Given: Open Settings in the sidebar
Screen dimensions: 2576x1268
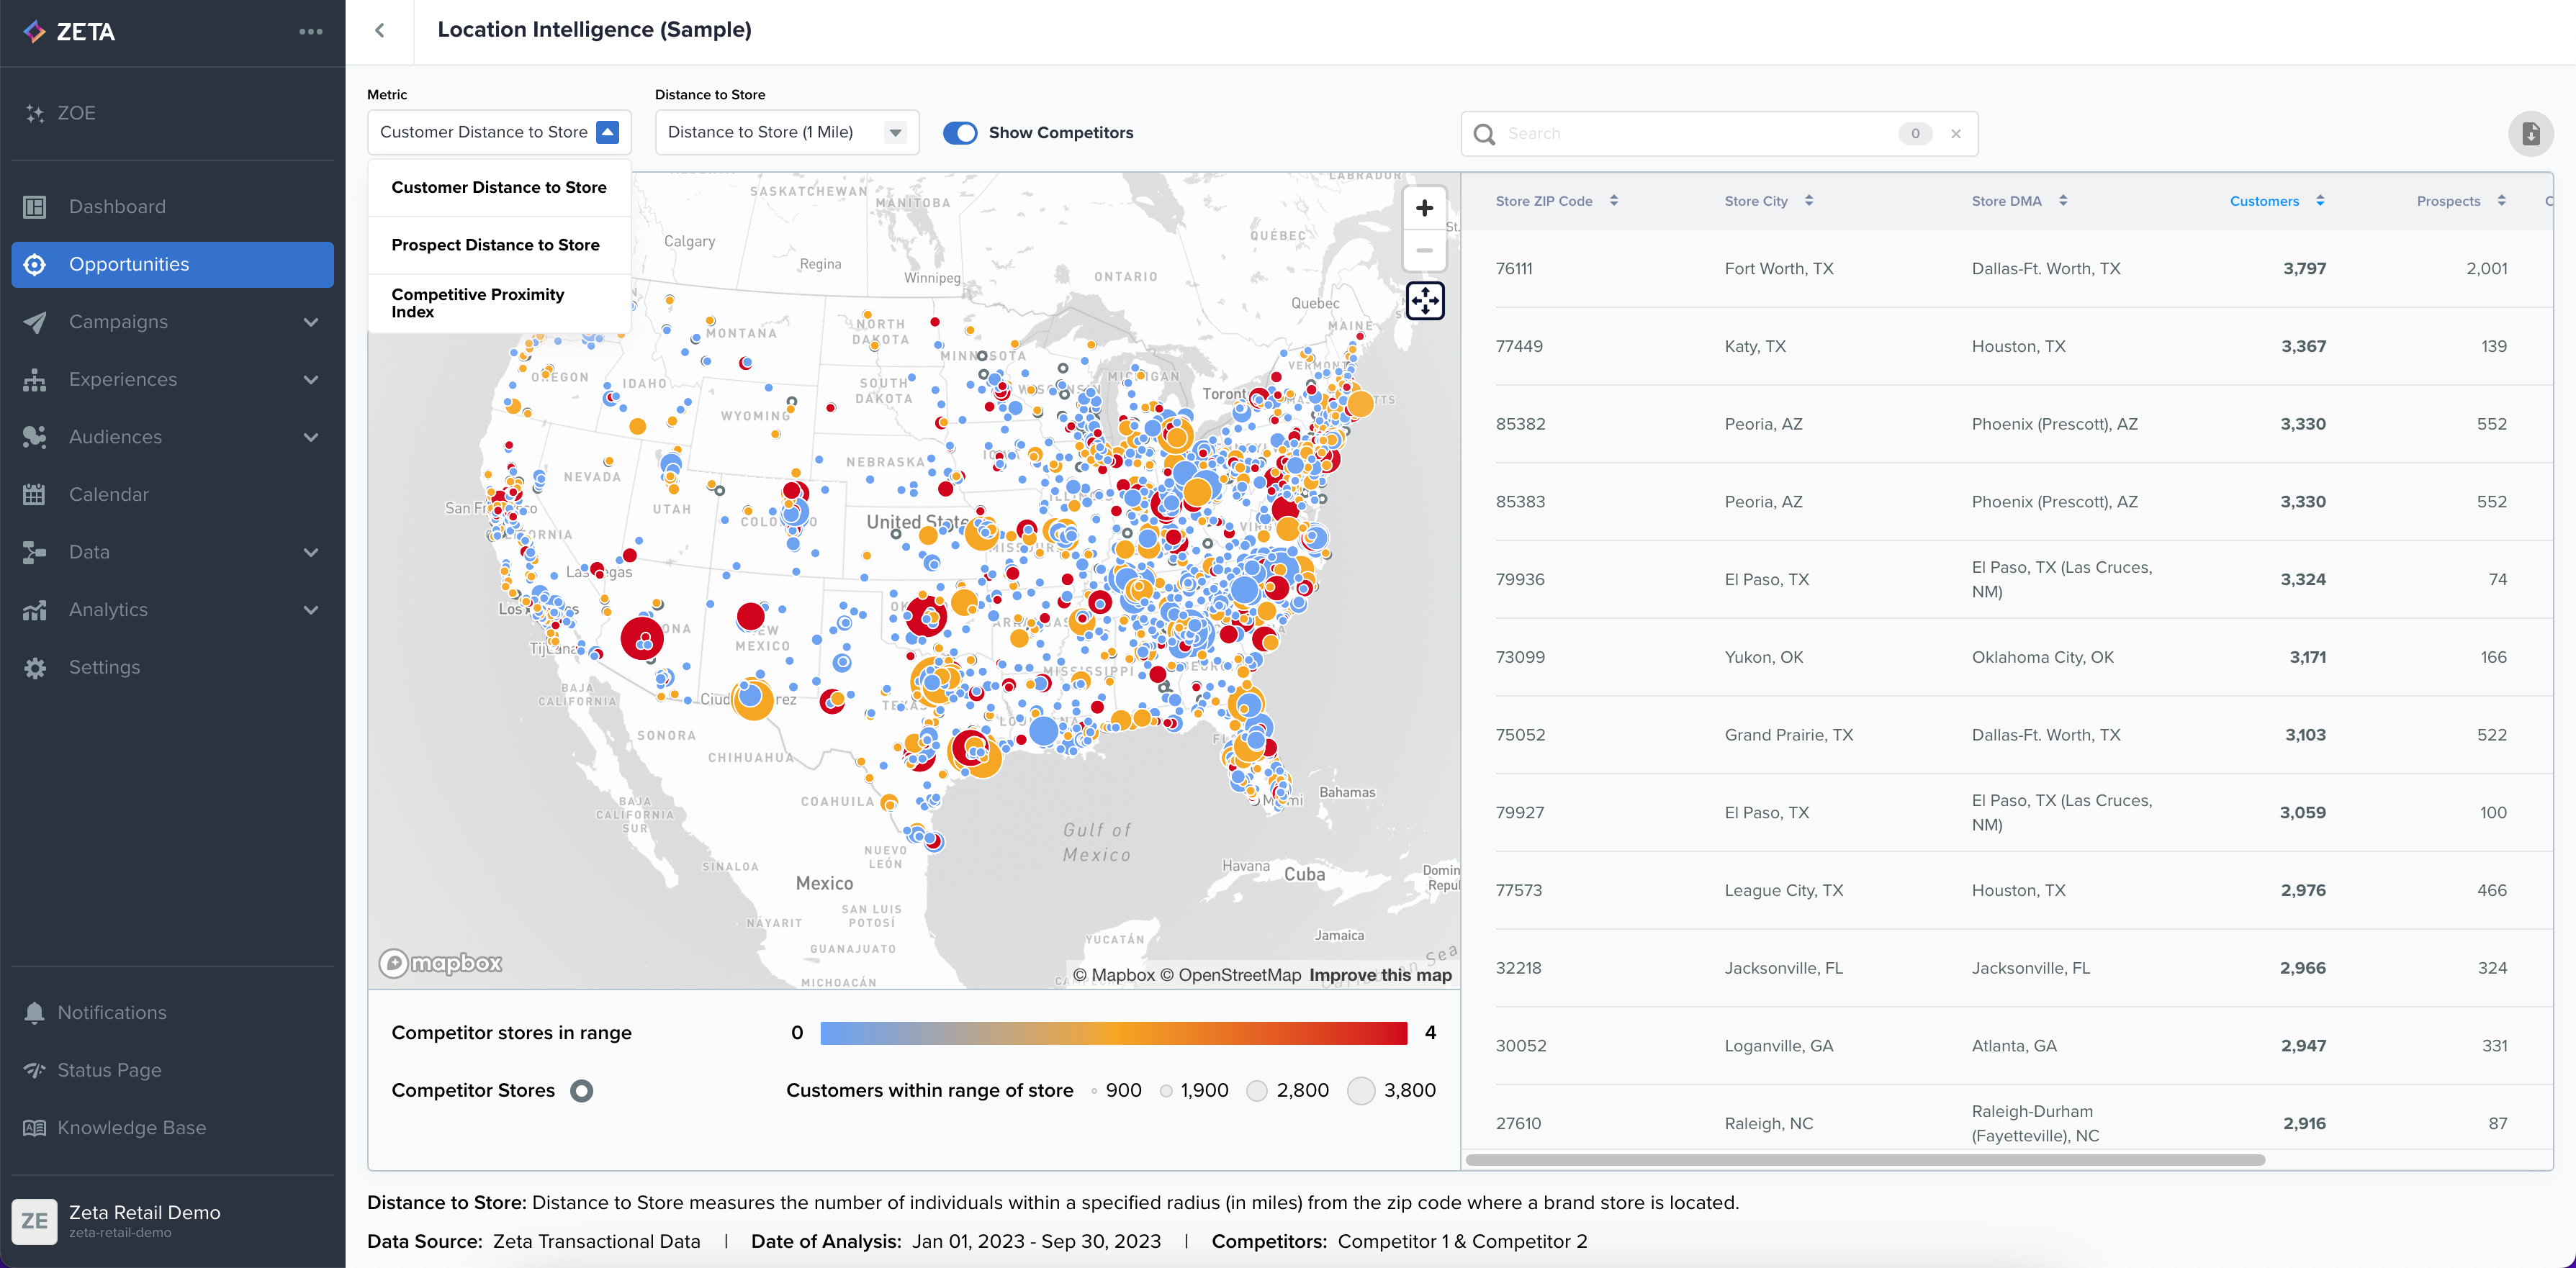Looking at the screenshot, I should click(x=172, y=668).
